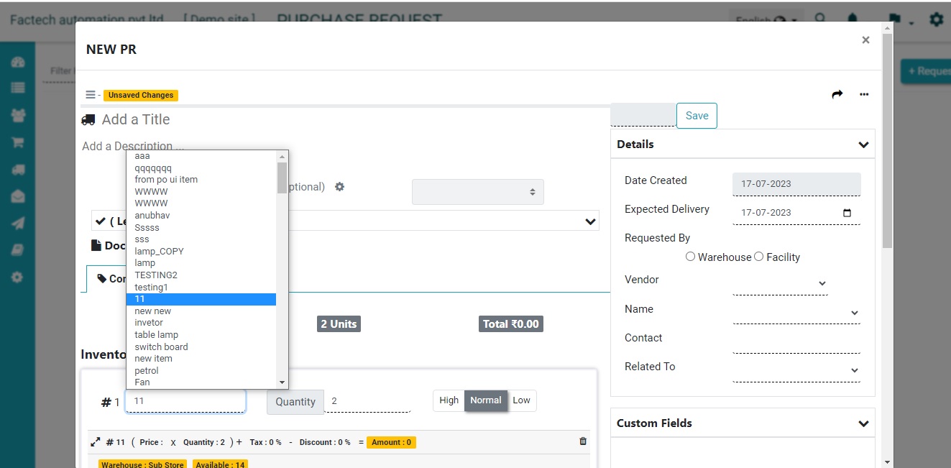
Task: Collapse the Custom Fields panel
Action: click(863, 423)
